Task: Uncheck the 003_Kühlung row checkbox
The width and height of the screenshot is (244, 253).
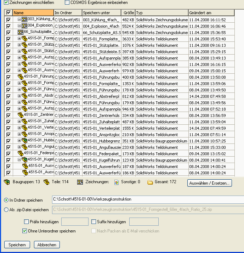Action: coord(8,20)
